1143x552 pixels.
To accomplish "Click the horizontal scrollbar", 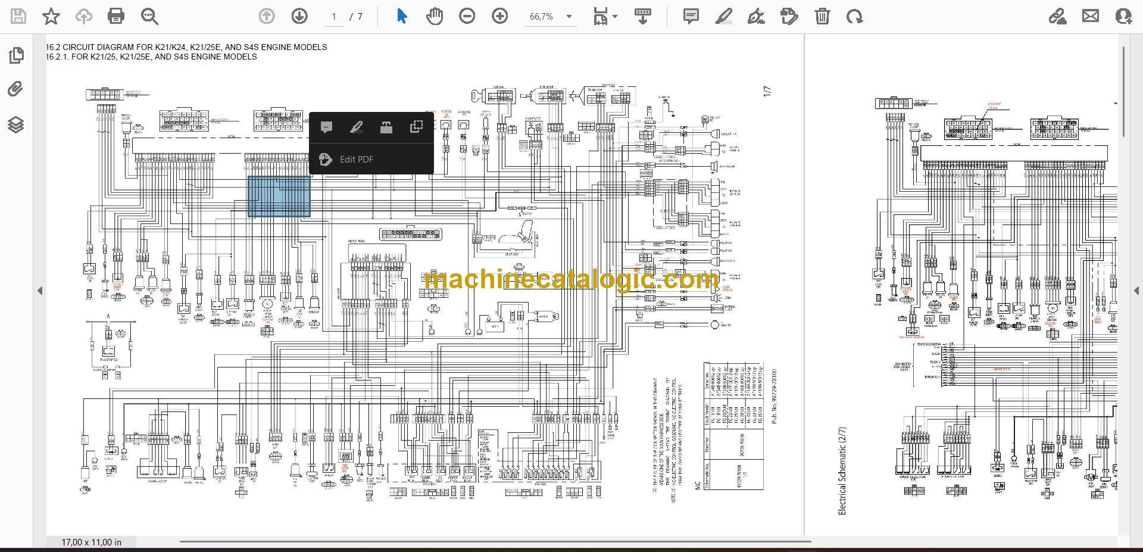I will point(495,542).
